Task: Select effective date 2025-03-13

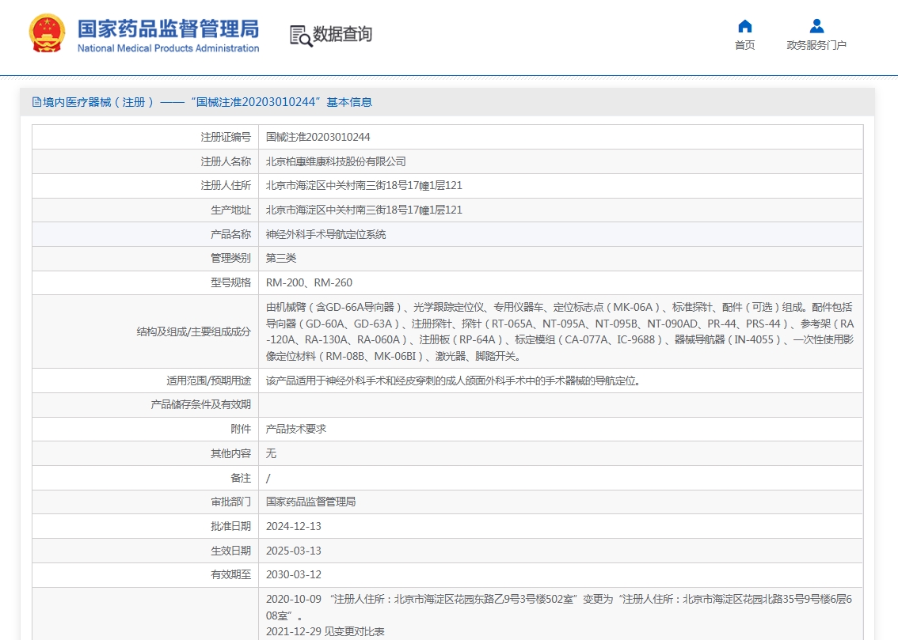Action: click(293, 551)
